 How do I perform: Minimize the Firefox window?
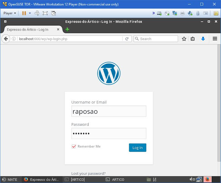202,22
